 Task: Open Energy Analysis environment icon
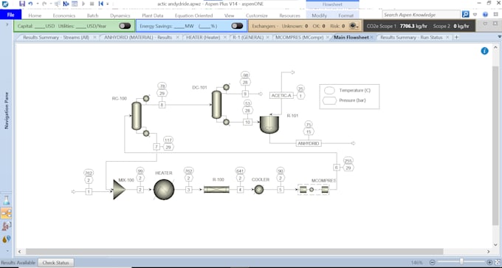click(7, 239)
